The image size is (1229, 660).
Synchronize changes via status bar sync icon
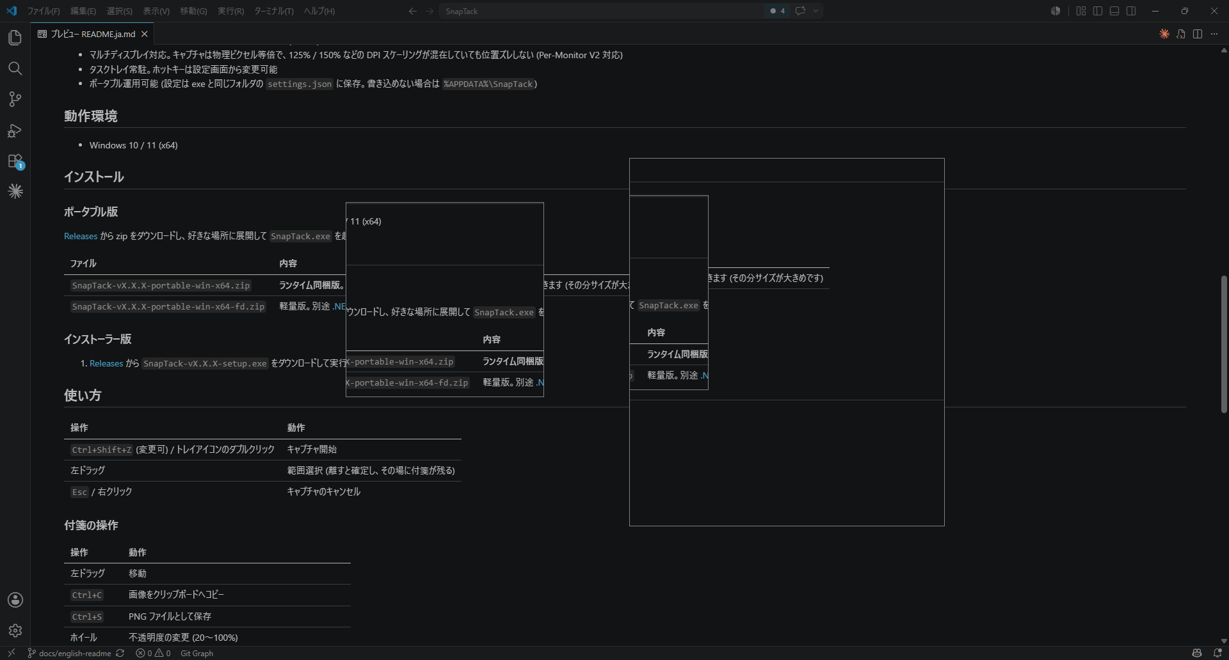pyautogui.click(x=120, y=653)
